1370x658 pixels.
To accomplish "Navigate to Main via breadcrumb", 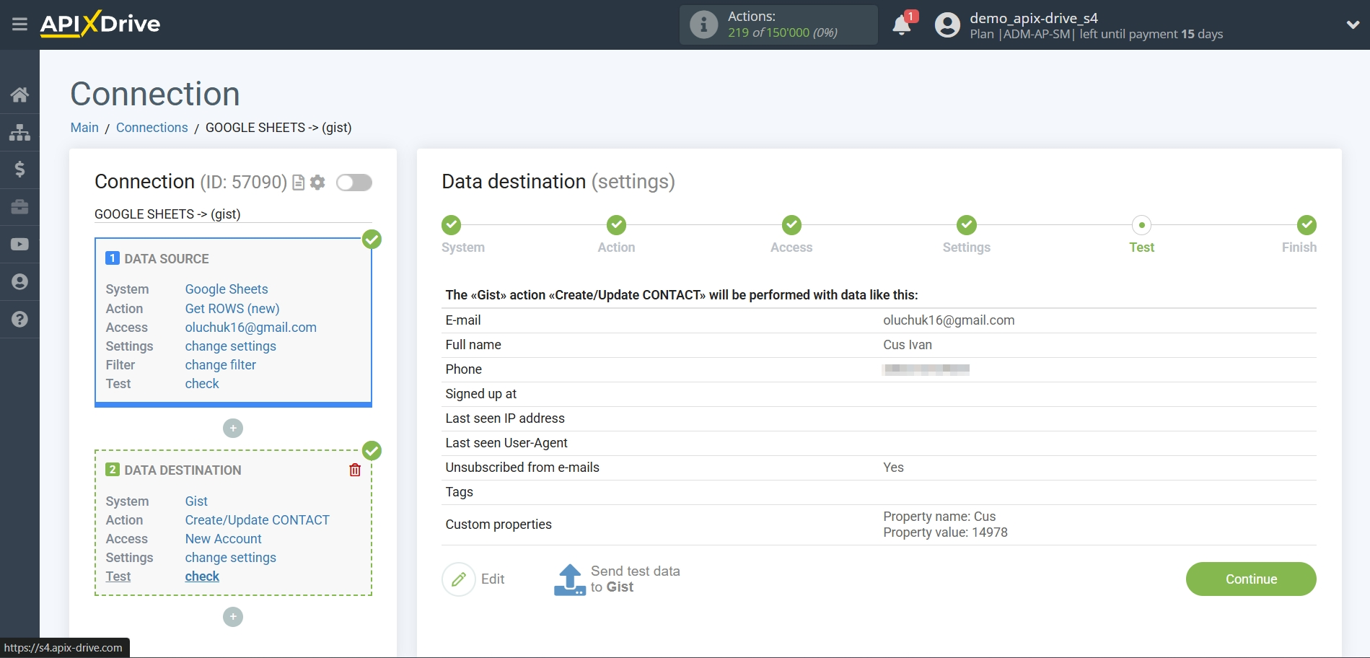I will (84, 128).
